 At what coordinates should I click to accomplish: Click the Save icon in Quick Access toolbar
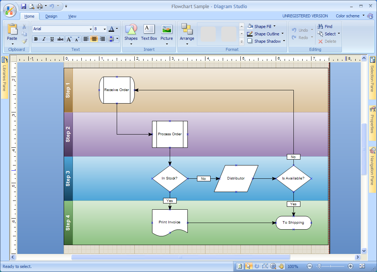(x=23, y=6)
